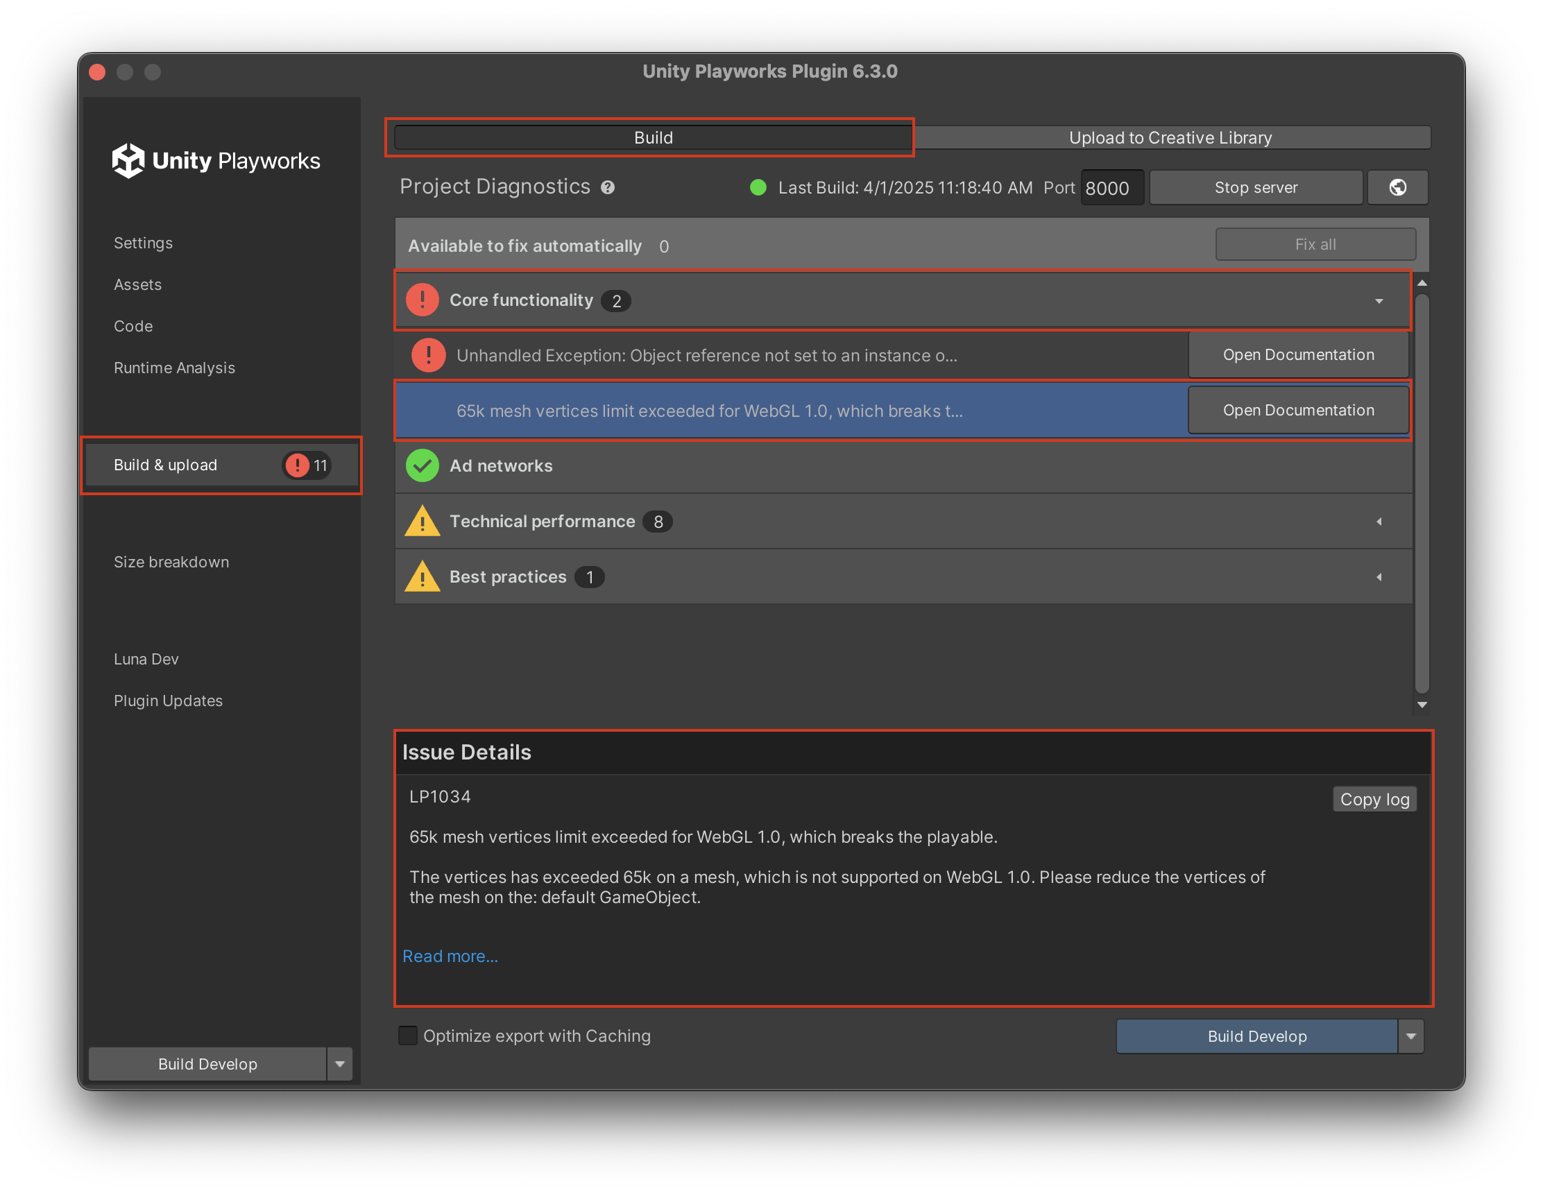Expand the Best practices section arrow
Screen dimensions: 1543x1193
click(1379, 577)
